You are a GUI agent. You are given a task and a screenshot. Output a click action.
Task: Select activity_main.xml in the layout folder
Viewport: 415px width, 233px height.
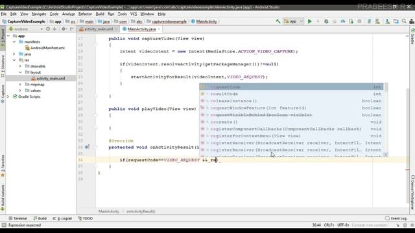(x=51, y=78)
